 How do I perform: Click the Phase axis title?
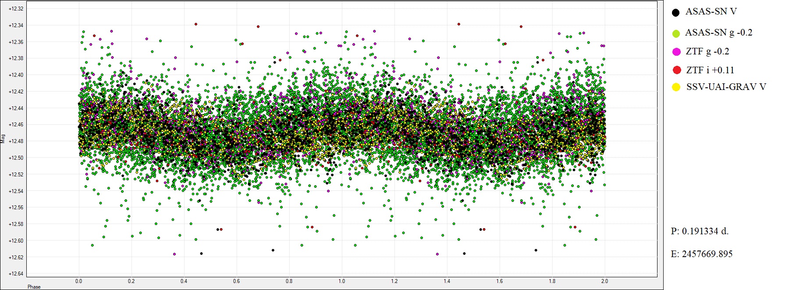tap(34, 287)
